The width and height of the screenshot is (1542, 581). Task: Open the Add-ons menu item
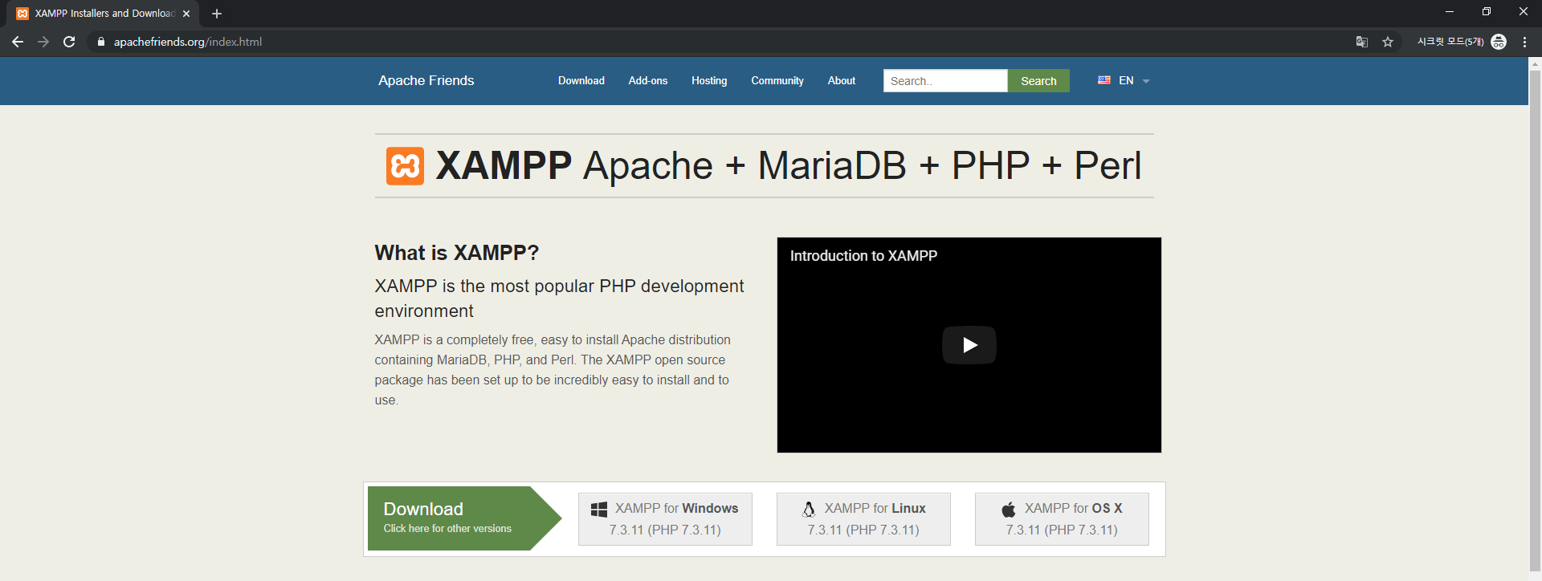648,80
